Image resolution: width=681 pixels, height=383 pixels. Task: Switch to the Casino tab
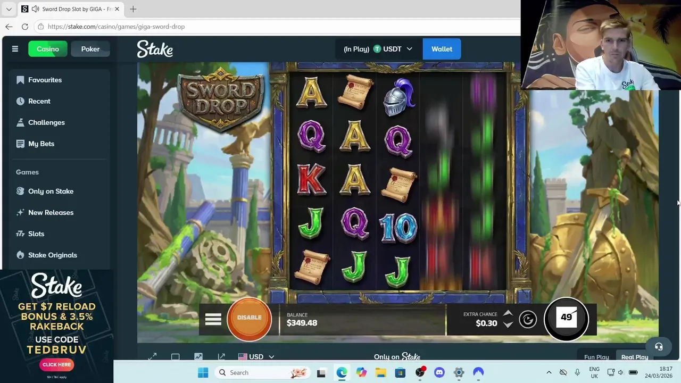click(48, 49)
